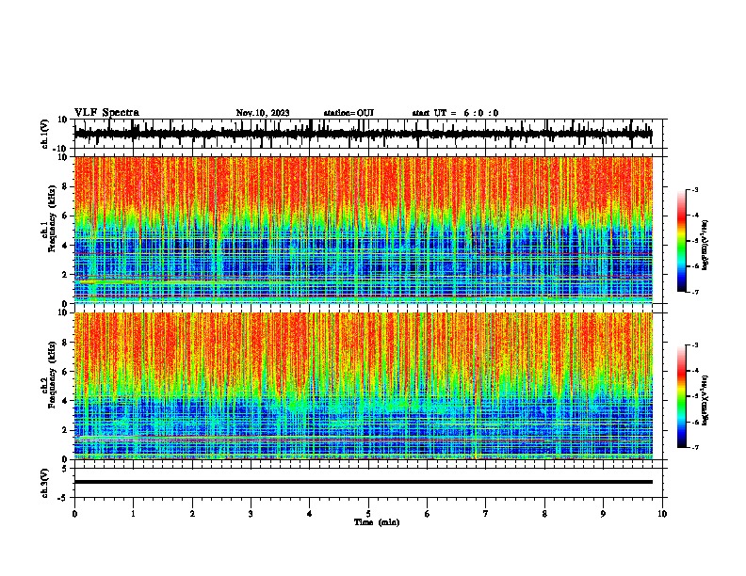Click the ch.1 voltage waveform trace
746x576 pixels.
point(363,134)
